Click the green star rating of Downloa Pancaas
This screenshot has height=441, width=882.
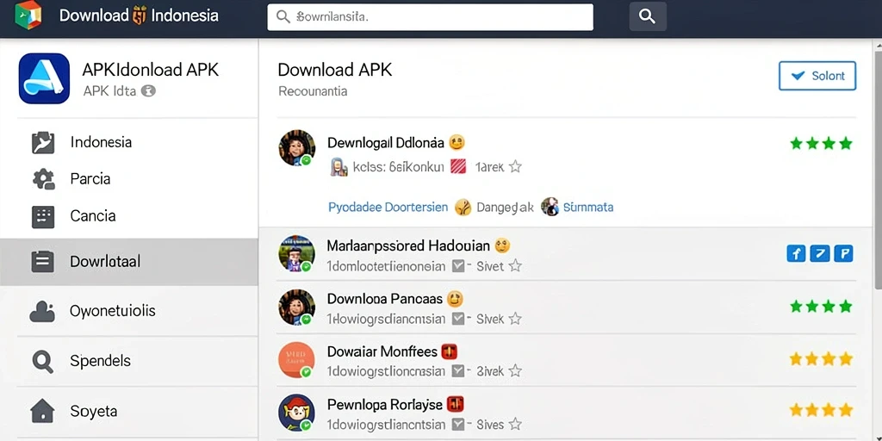[x=821, y=307]
